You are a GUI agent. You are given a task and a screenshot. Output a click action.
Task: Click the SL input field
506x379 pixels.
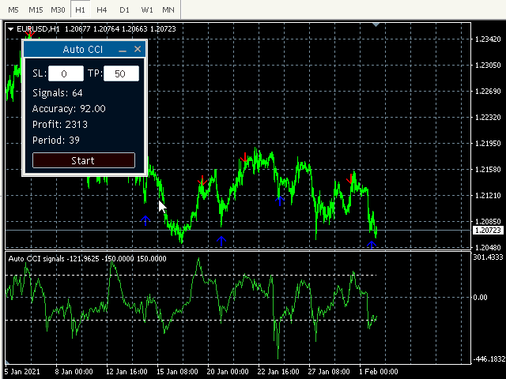click(x=66, y=73)
